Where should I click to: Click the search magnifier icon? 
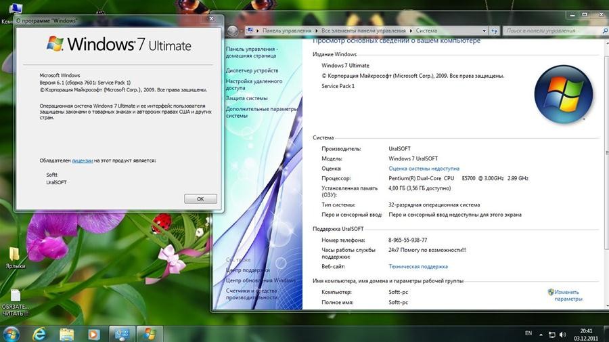pyautogui.click(x=605, y=30)
